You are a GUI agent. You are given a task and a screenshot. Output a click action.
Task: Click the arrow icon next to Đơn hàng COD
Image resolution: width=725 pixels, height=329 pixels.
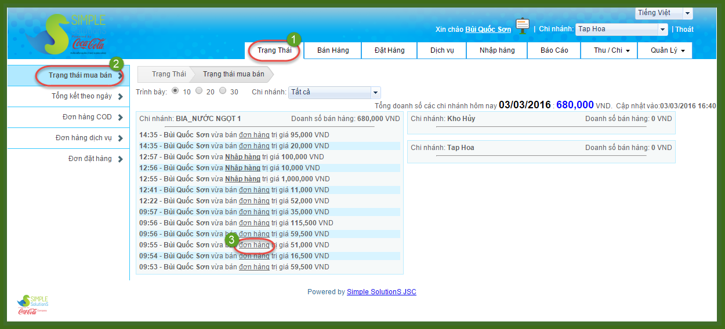coord(120,118)
